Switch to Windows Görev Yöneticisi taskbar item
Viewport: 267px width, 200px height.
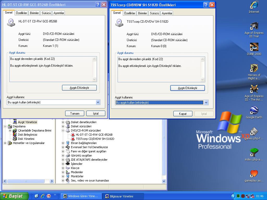pos(81,196)
